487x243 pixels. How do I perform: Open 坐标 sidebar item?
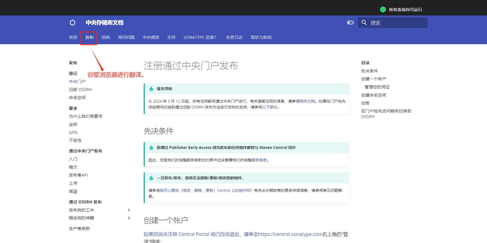tap(73, 124)
